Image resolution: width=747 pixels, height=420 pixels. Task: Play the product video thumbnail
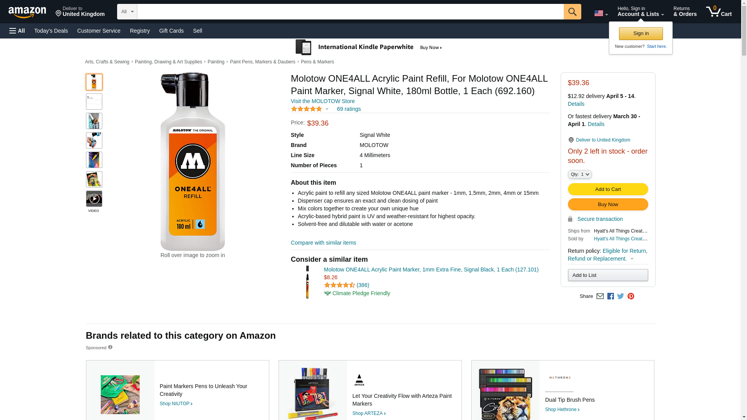pyautogui.click(x=94, y=199)
